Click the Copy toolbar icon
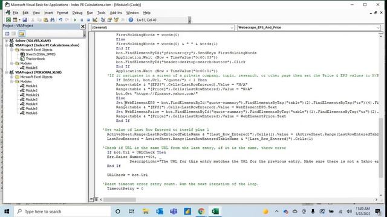Viewport: 387px width, 217px height. [39, 20]
